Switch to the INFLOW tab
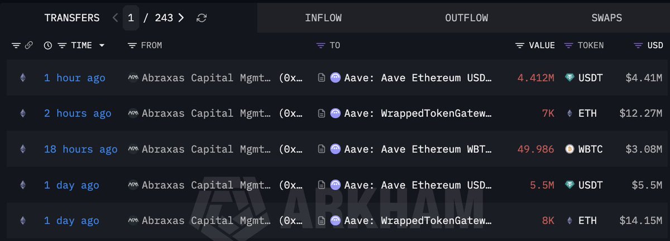This screenshot has height=241, width=670. tap(324, 18)
